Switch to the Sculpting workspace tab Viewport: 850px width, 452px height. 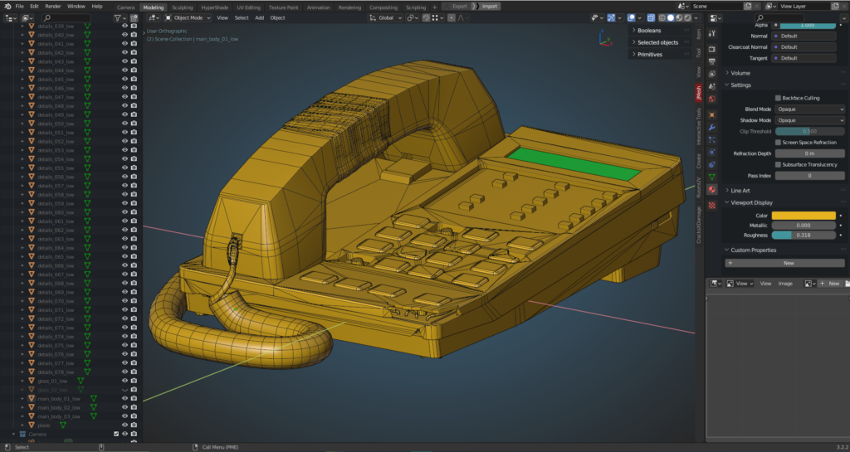coord(182,7)
